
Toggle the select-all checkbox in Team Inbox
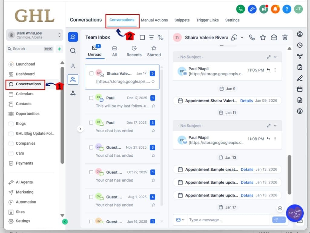point(142,38)
